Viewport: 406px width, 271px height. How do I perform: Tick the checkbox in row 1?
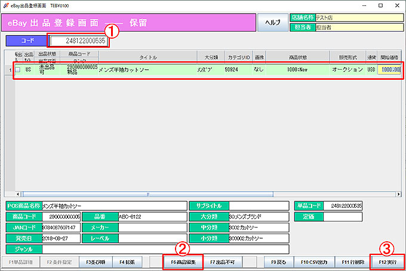(x=17, y=70)
